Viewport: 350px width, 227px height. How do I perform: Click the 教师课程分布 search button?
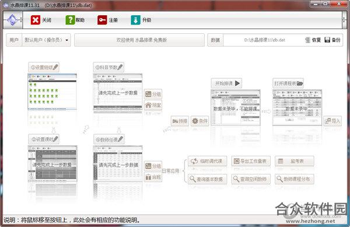[x=295, y=179]
